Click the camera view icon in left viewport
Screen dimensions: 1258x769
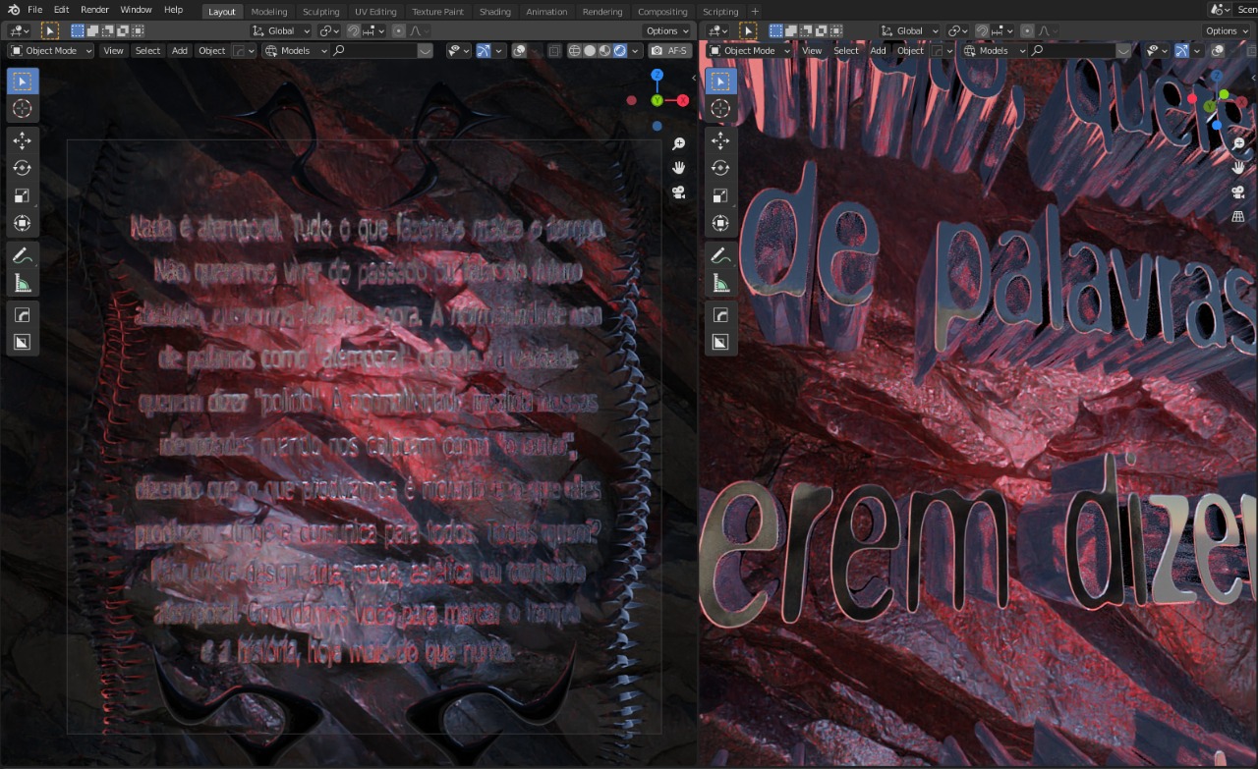coord(678,192)
